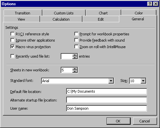Decrease recently used file list entries
Screen dimensions: 160x128
coord(75,58)
